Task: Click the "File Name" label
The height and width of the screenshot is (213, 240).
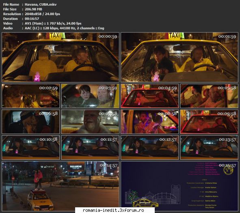Action: click(11, 4)
